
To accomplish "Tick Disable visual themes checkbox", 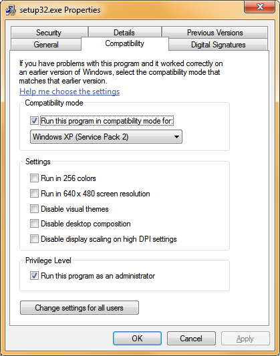I will [x=34, y=208].
